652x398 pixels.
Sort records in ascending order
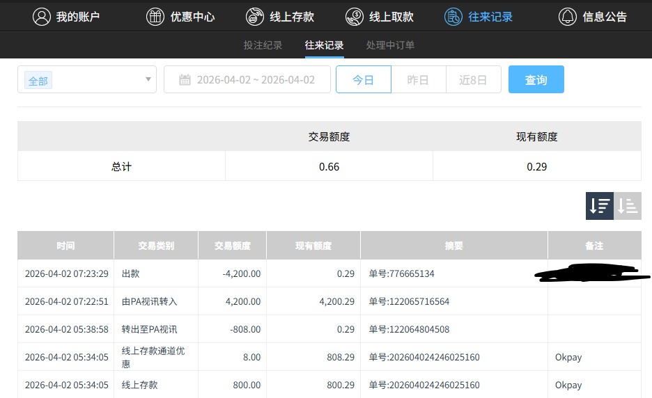(x=628, y=206)
